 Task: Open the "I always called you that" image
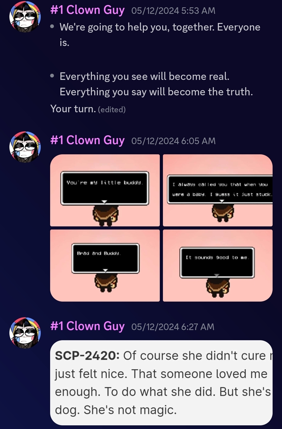click(218, 190)
